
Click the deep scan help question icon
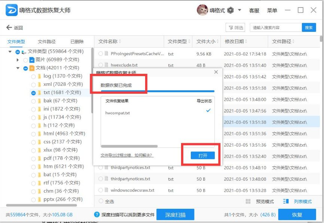click(x=97, y=214)
